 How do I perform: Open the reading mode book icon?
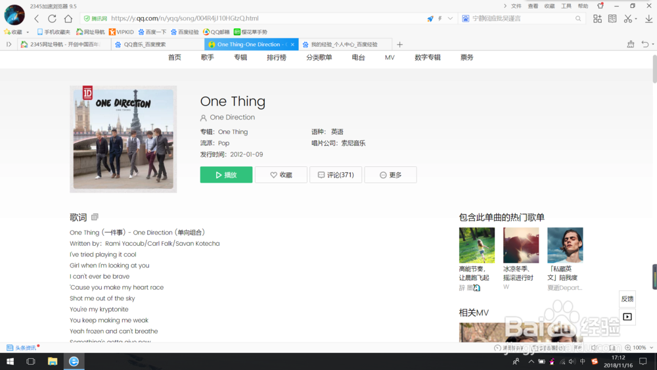[612, 18]
